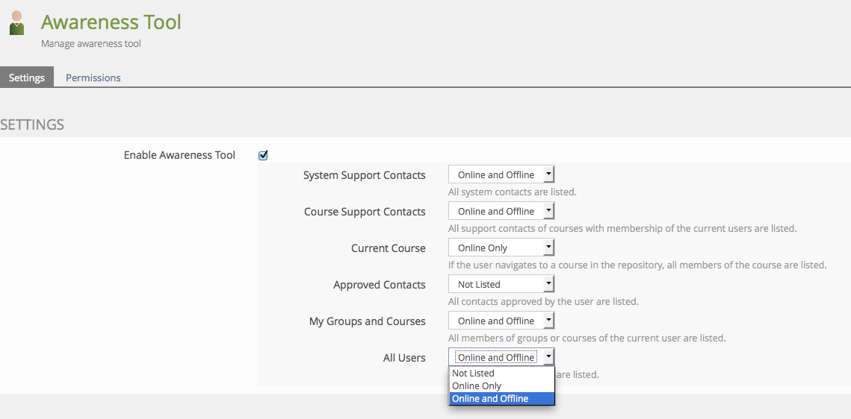Expand the My Groups and Courses dropdown
Viewport: 851px width, 419px height.
pyautogui.click(x=501, y=321)
